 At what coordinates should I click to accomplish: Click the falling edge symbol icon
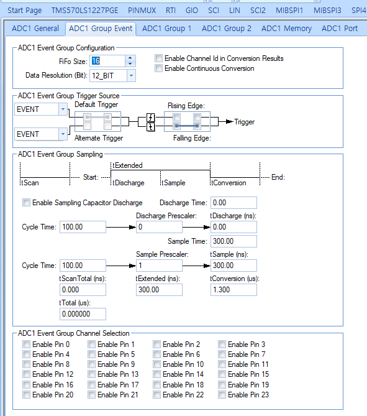click(x=150, y=127)
